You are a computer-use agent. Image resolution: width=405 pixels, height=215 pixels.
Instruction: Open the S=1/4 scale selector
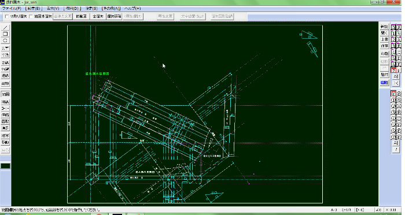347,210
